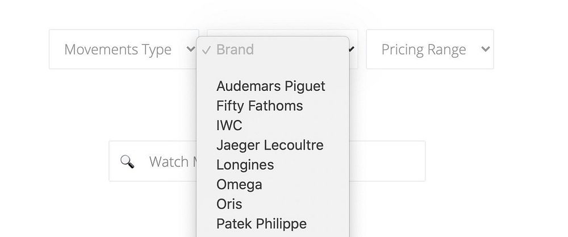Click the Movements Type chevron arrow
The height and width of the screenshot is (237, 568).
pyautogui.click(x=191, y=49)
